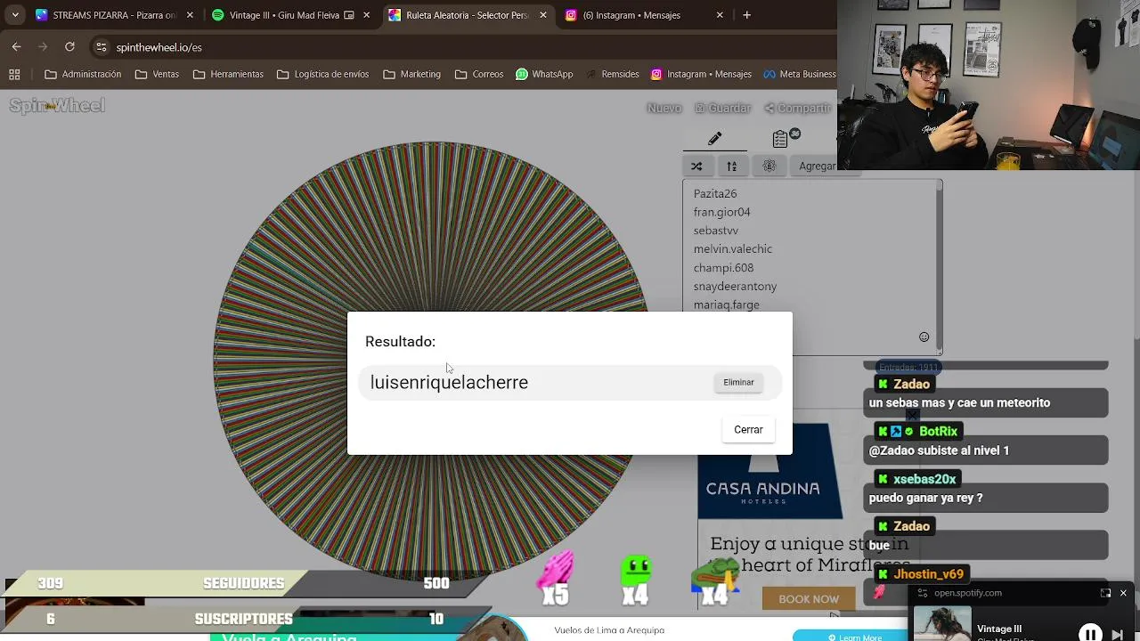The width and height of the screenshot is (1140, 641).
Task: Click Nuevo to create a new wheel
Action: pos(664,108)
